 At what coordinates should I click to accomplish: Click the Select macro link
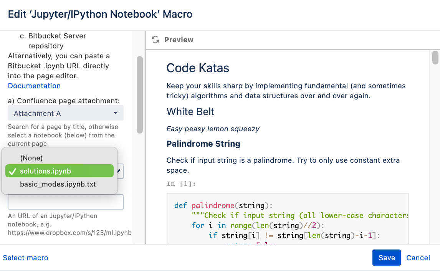(26, 258)
